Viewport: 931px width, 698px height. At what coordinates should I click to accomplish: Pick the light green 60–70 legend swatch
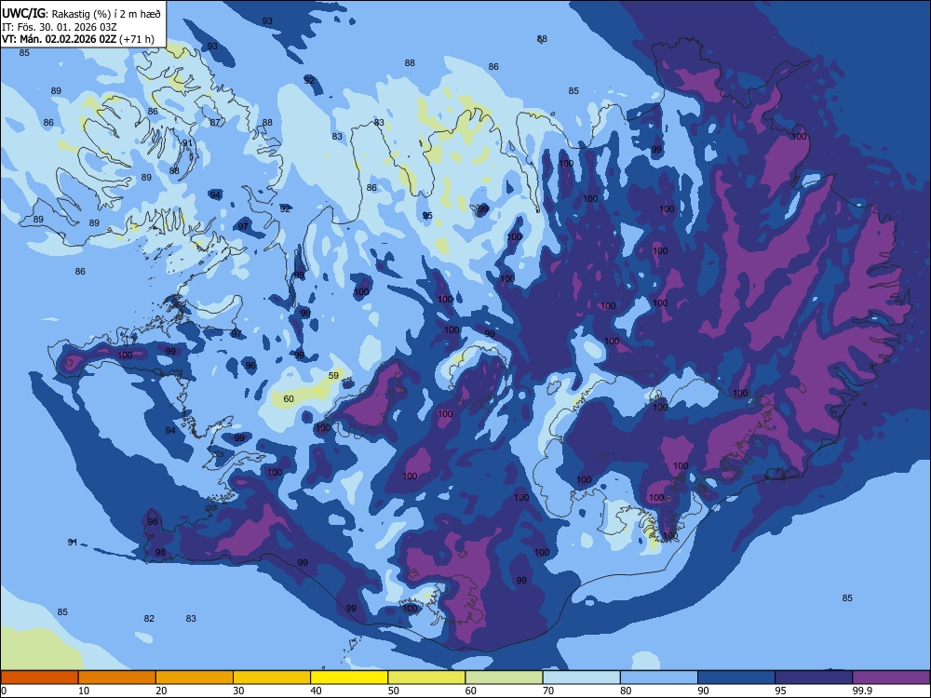pos(504,678)
